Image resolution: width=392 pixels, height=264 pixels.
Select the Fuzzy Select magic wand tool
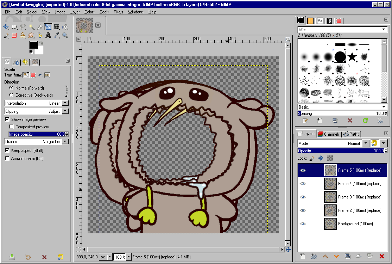pyautogui.click(x=32, y=27)
